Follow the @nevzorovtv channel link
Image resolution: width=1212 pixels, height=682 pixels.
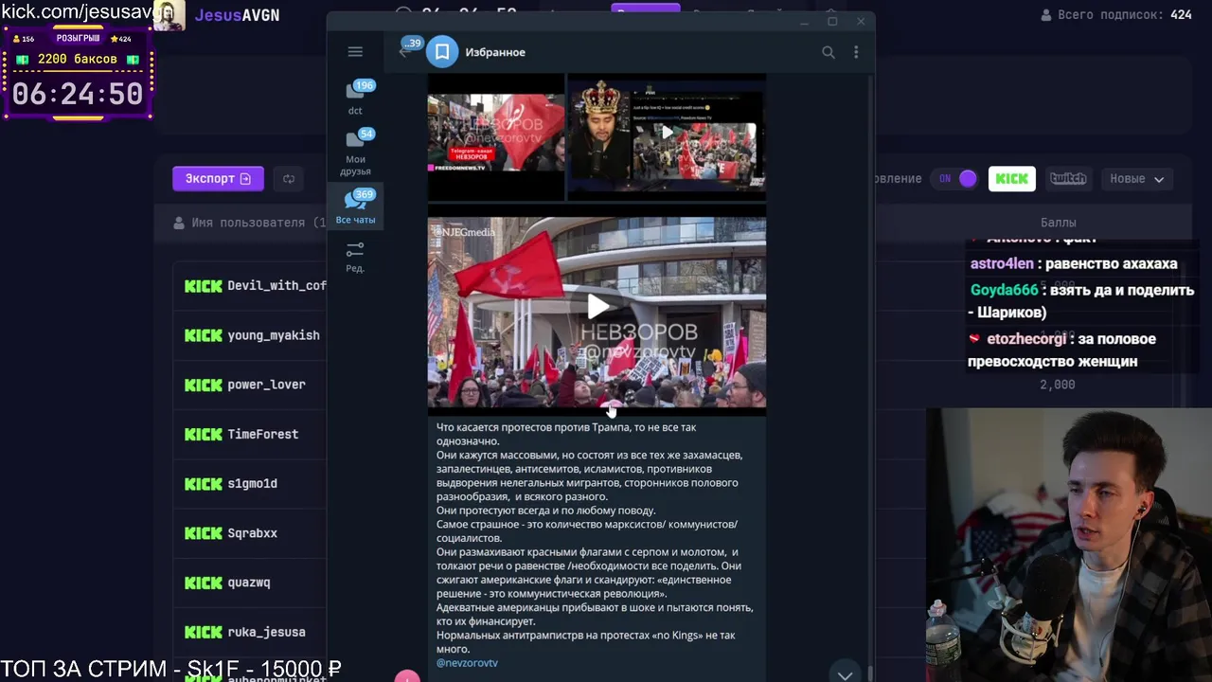[467, 663]
